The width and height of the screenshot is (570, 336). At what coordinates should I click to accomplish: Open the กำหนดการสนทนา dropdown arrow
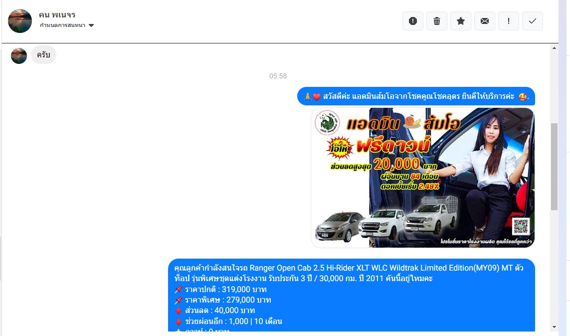(x=91, y=25)
